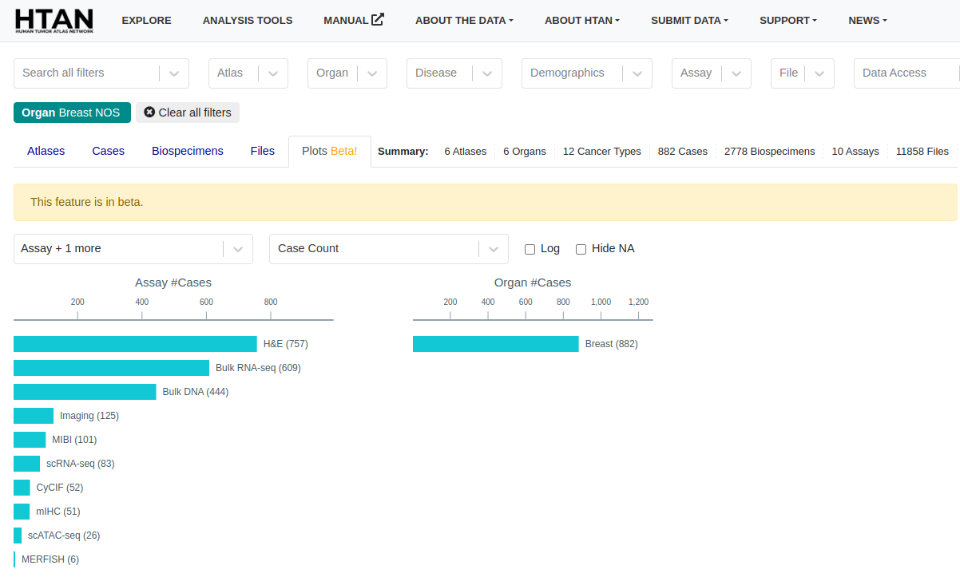Switch to the Atlases tab
960x581 pixels.
(x=46, y=151)
